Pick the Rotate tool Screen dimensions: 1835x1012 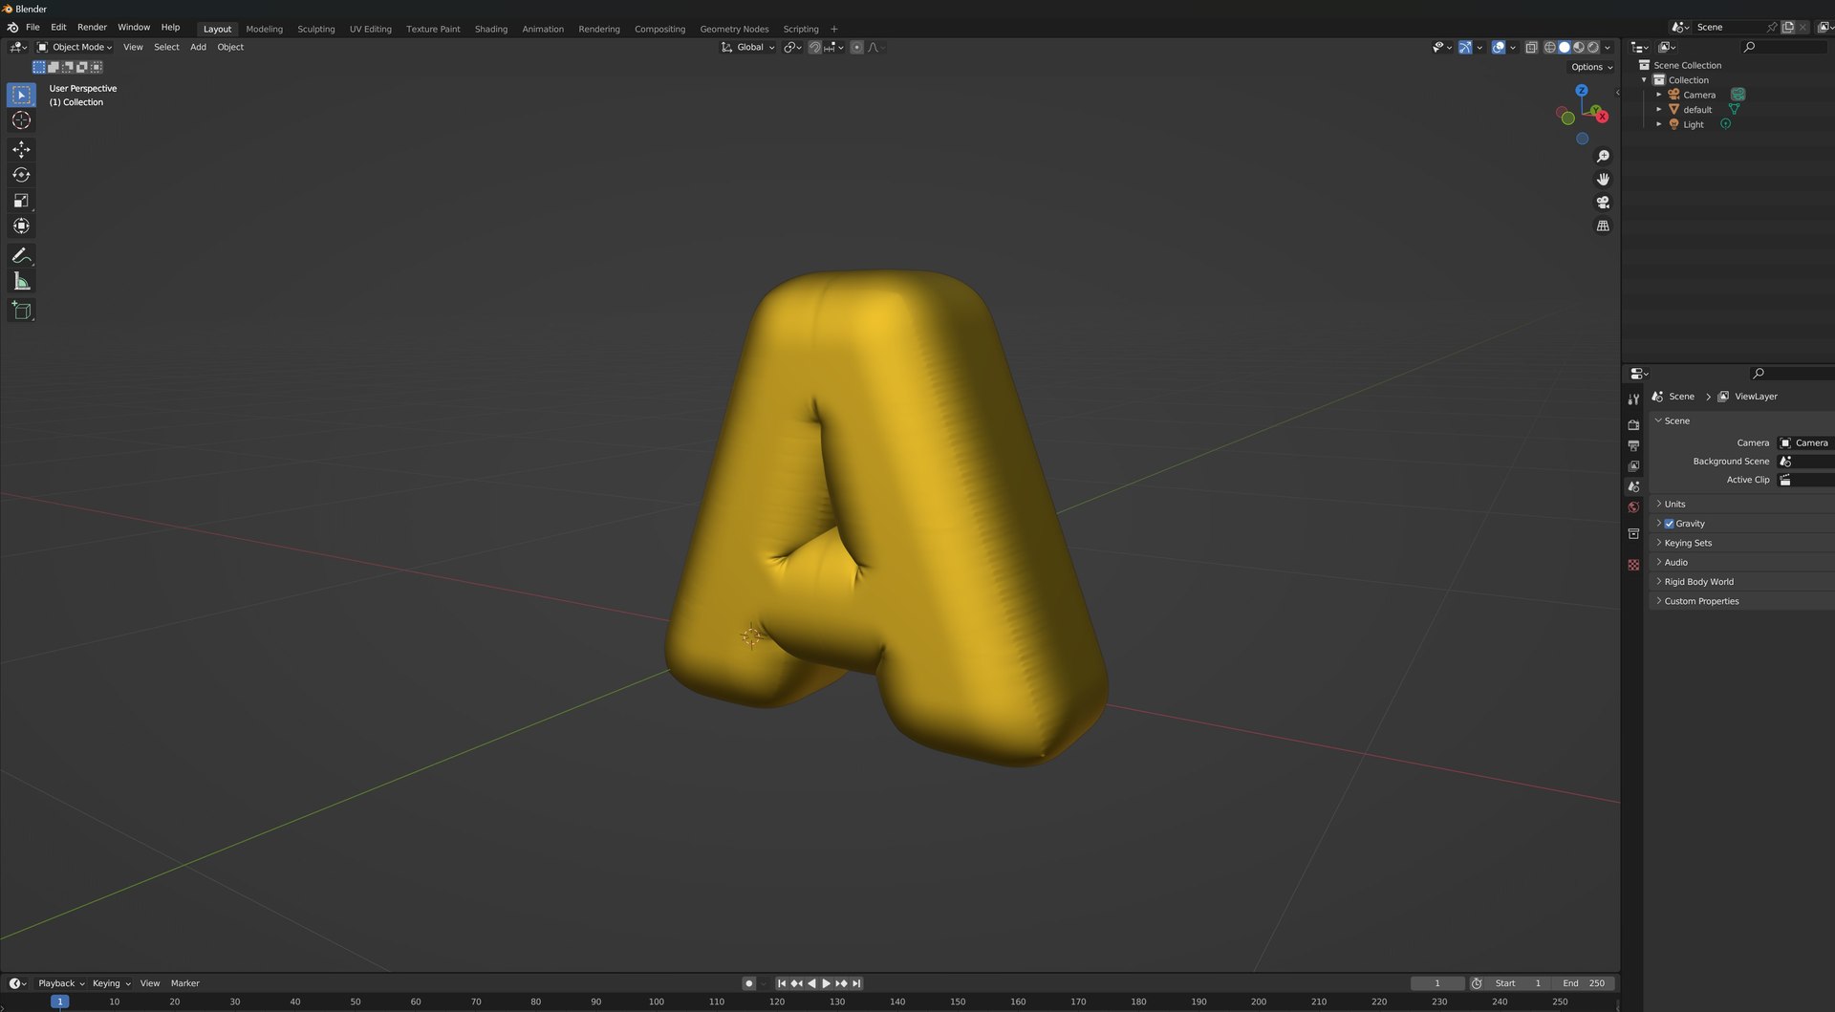pos(21,175)
